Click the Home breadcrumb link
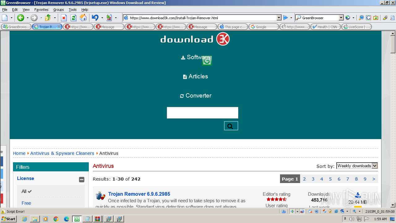 [19, 153]
